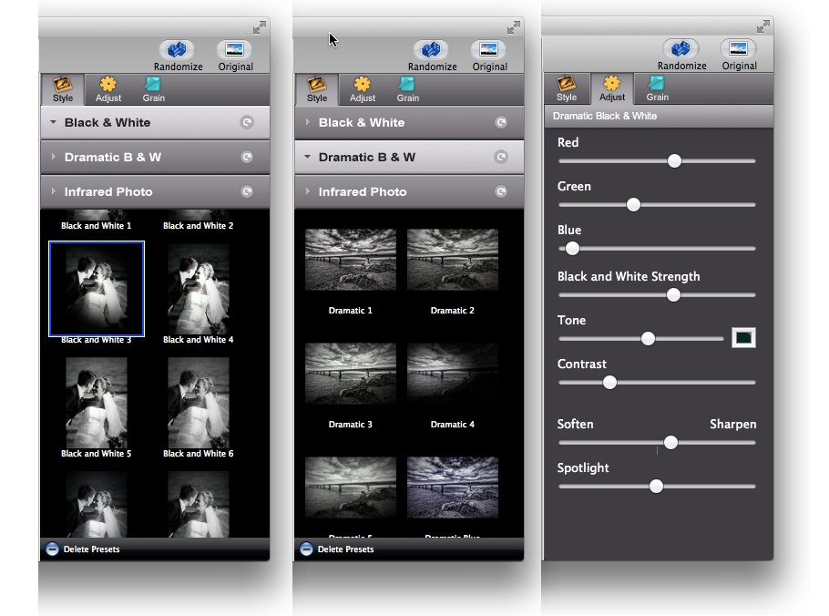829x616 pixels.
Task: Click Randomize dice icon in middle panel
Action: tap(432, 50)
